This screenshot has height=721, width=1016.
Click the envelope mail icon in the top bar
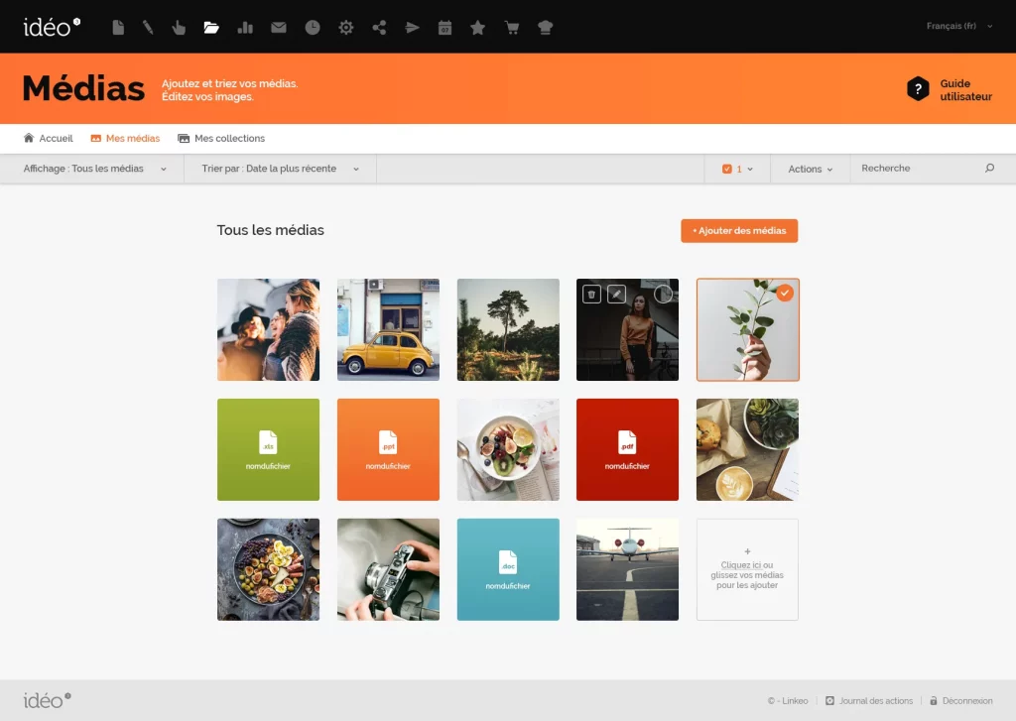click(x=279, y=28)
